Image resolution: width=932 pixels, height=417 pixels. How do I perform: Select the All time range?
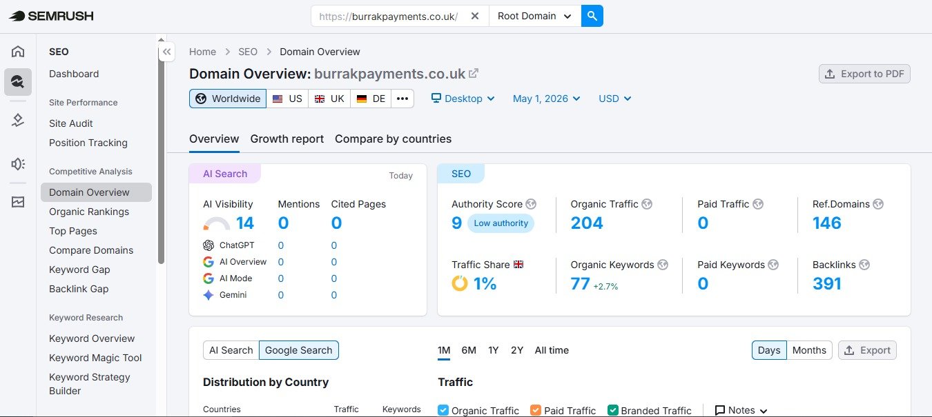(552, 350)
